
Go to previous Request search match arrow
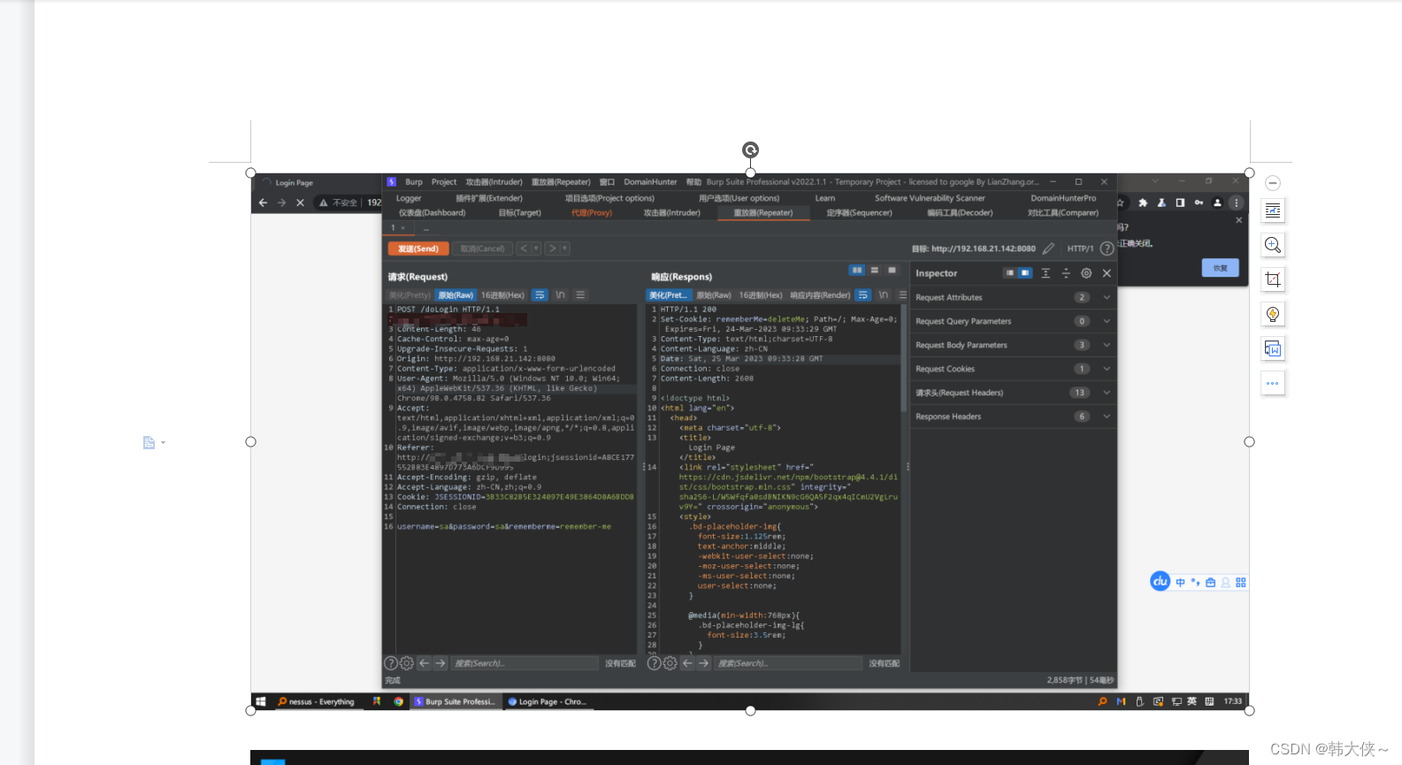(x=424, y=663)
